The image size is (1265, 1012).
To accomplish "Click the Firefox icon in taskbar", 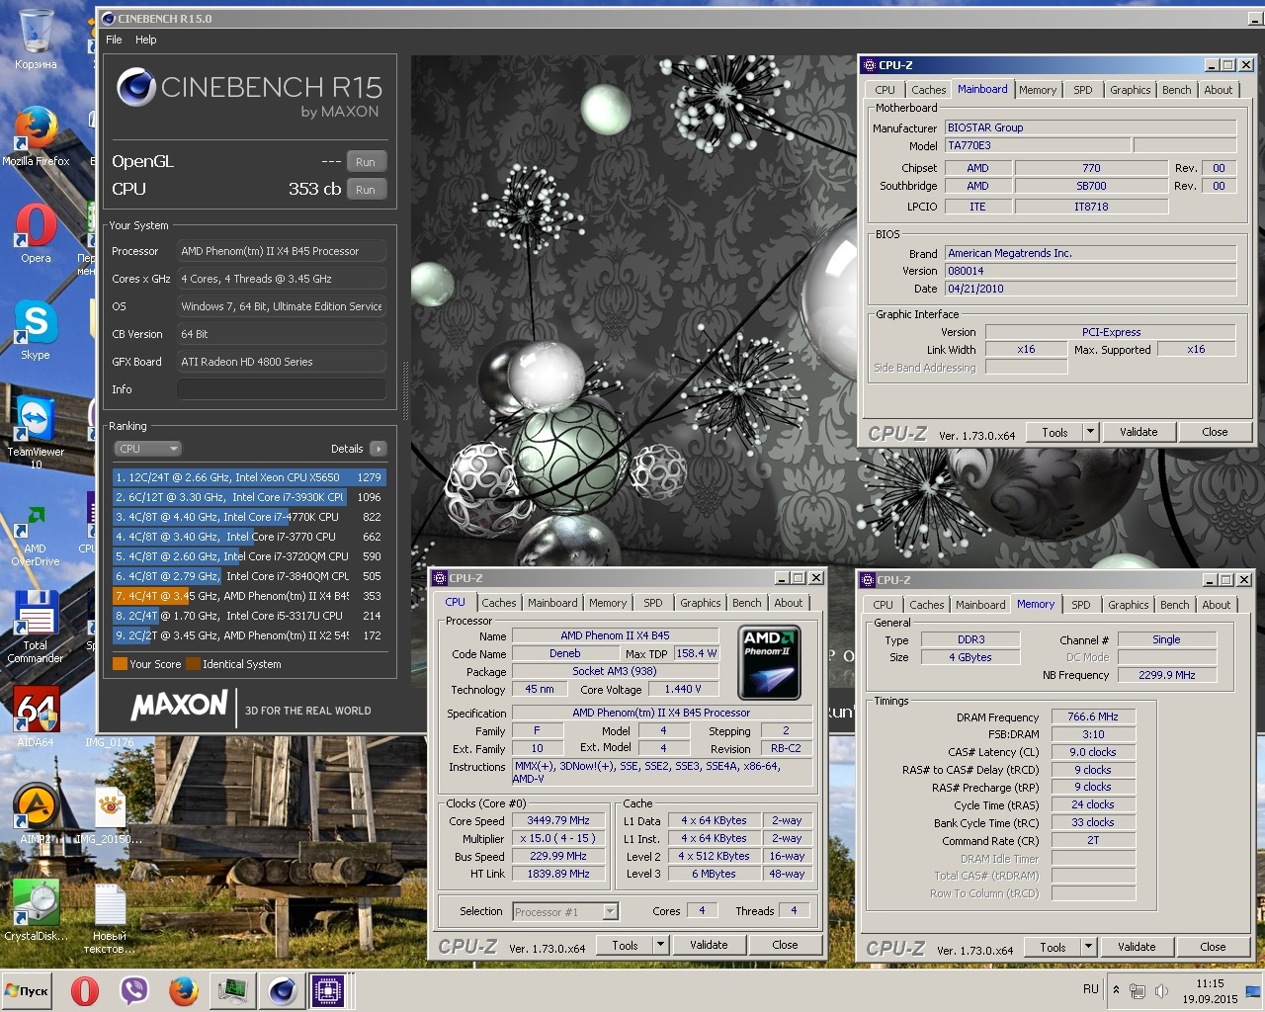I will pos(183,990).
